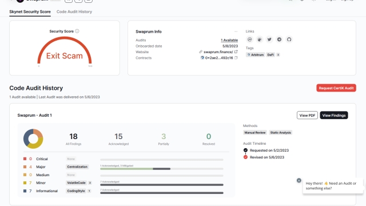This screenshot has width=366, height=206.
Task: Expand the '3' badge next to VolatileCode
Action: pyautogui.click(x=90, y=183)
